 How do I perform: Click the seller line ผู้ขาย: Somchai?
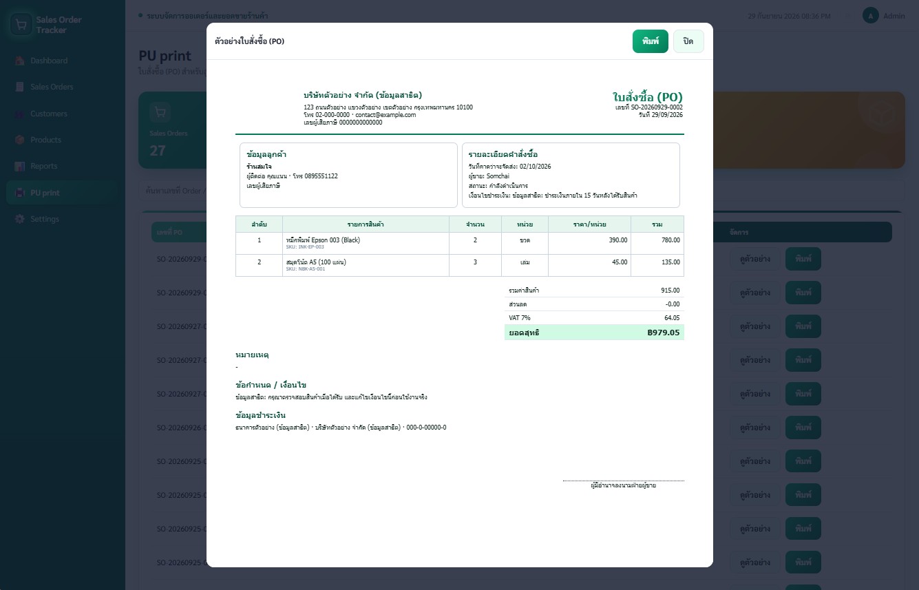489,176
